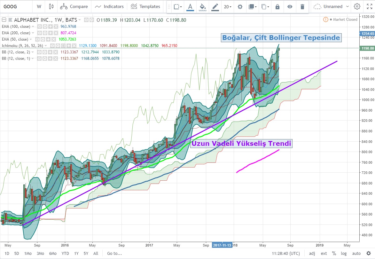Open the candlestick chart style selector
The image size is (375, 259).
pos(51,6)
